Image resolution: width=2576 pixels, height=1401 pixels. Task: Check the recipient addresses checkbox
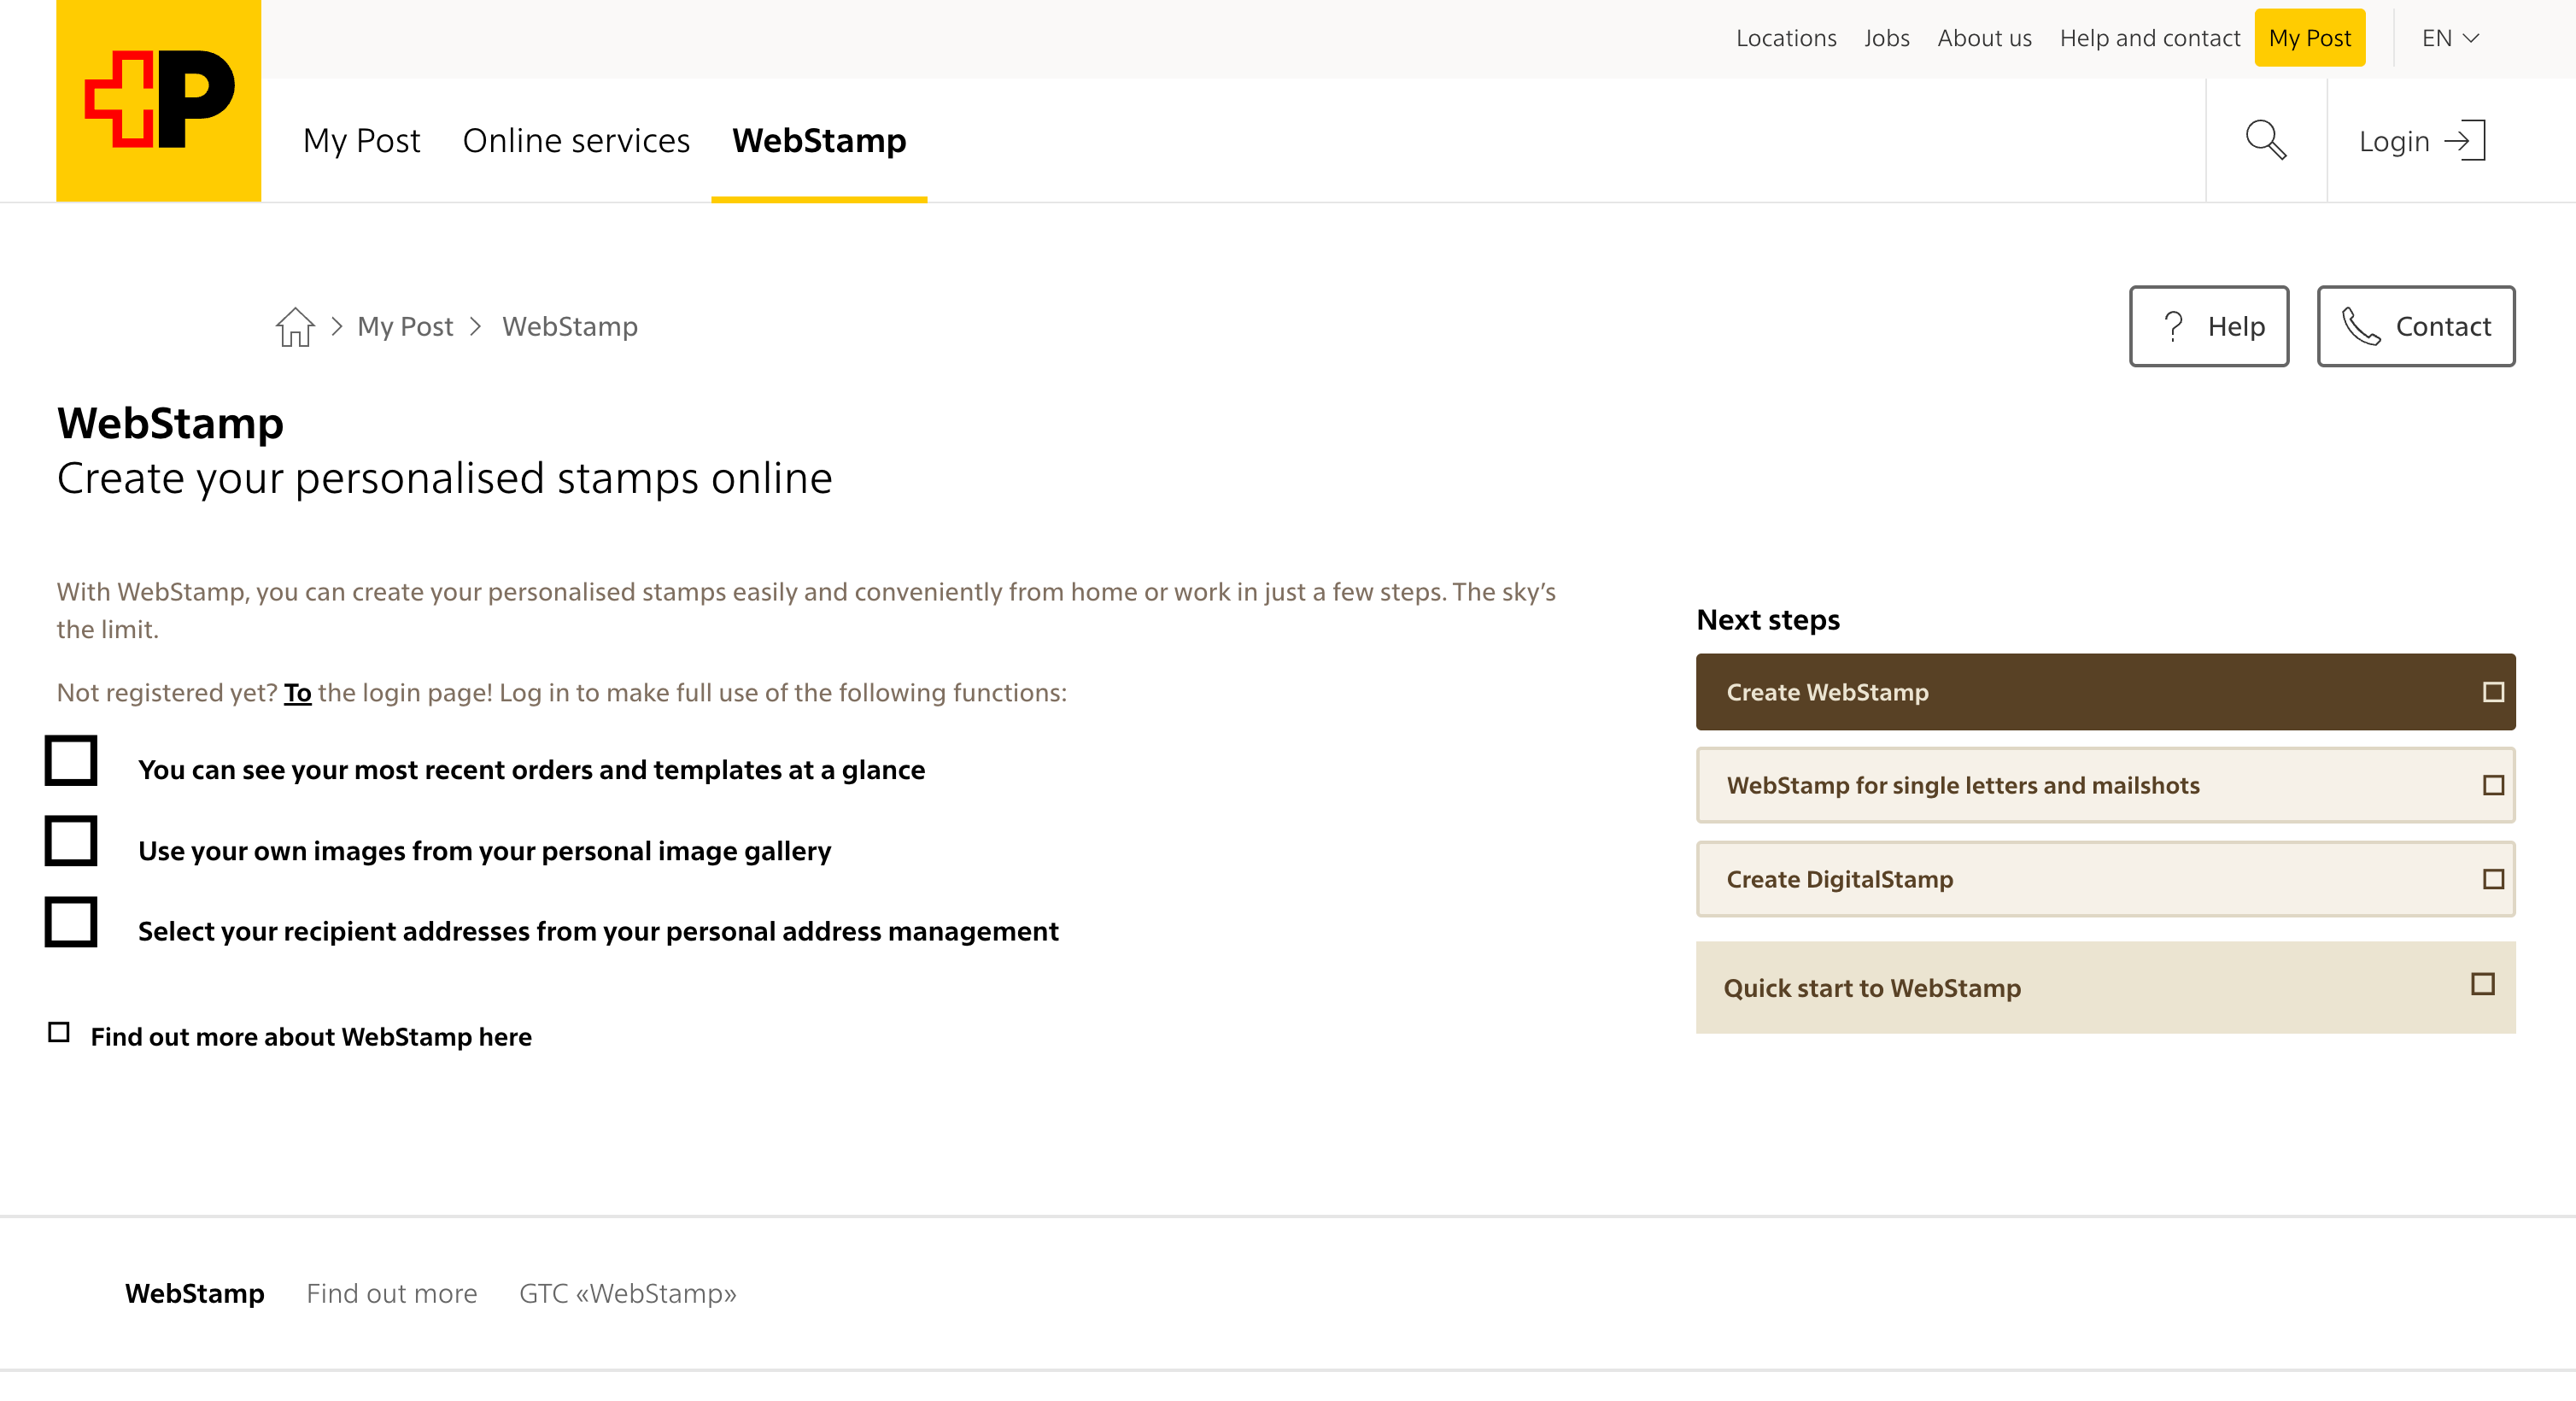coord(70,921)
